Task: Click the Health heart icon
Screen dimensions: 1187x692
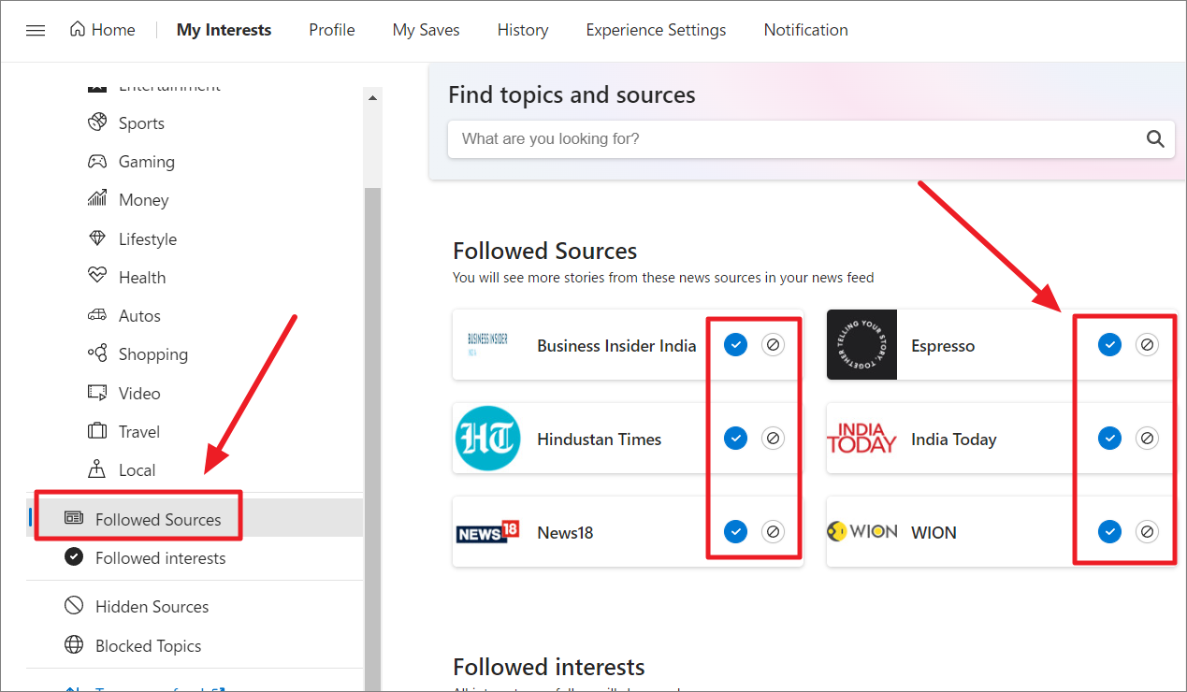Action: point(97,277)
